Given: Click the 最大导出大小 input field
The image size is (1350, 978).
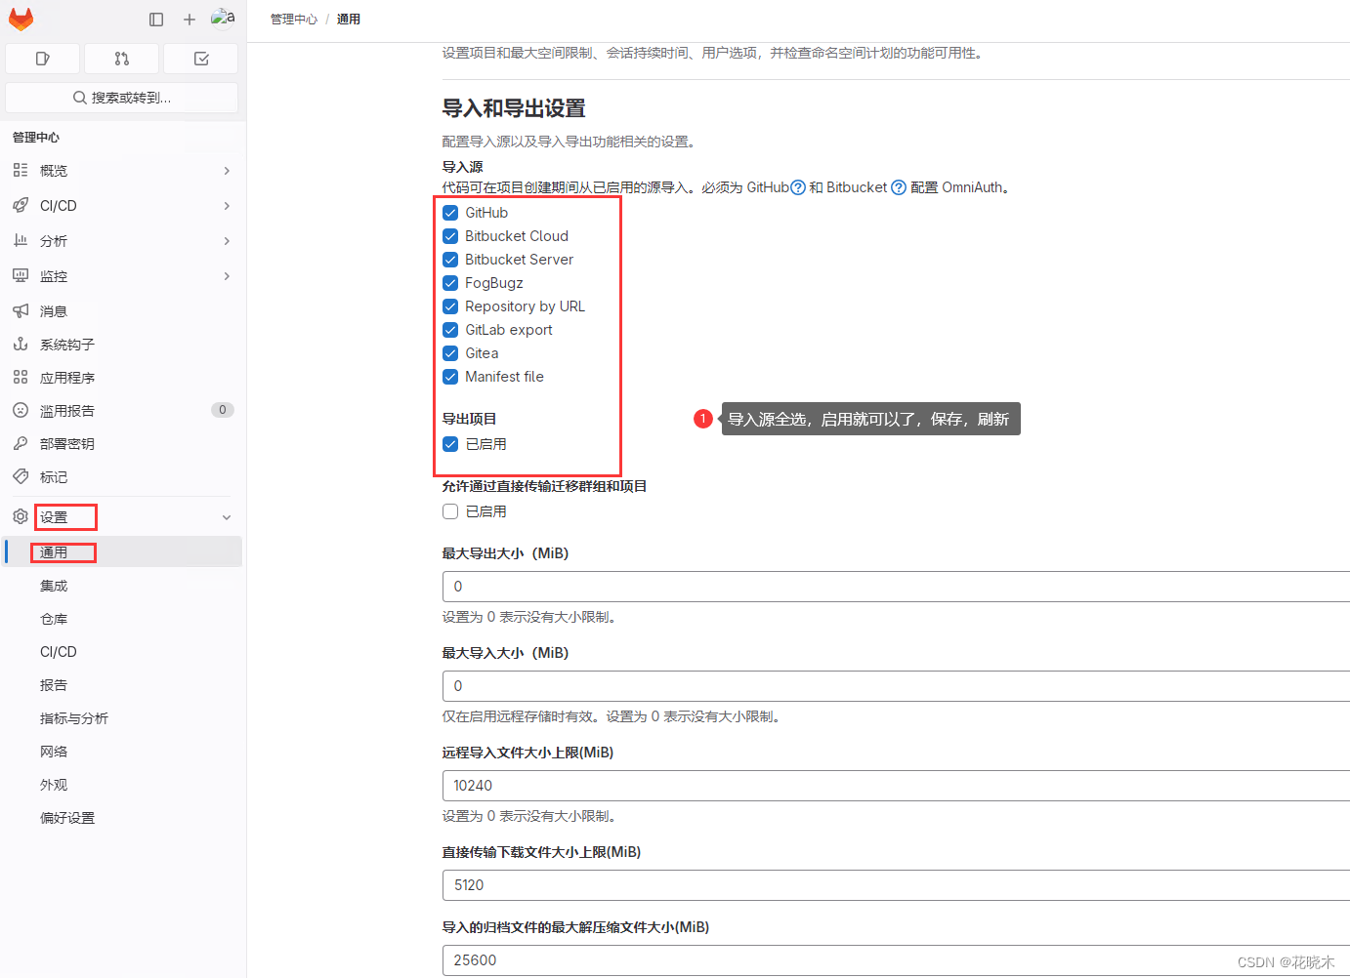Looking at the screenshot, I should coord(896,587).
